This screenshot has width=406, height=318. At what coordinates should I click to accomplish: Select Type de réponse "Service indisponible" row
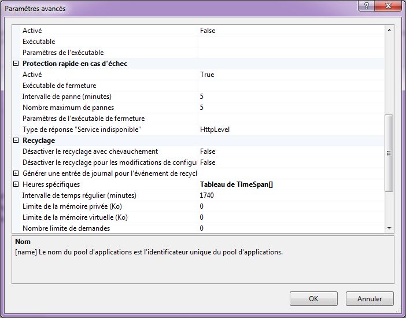202,130
